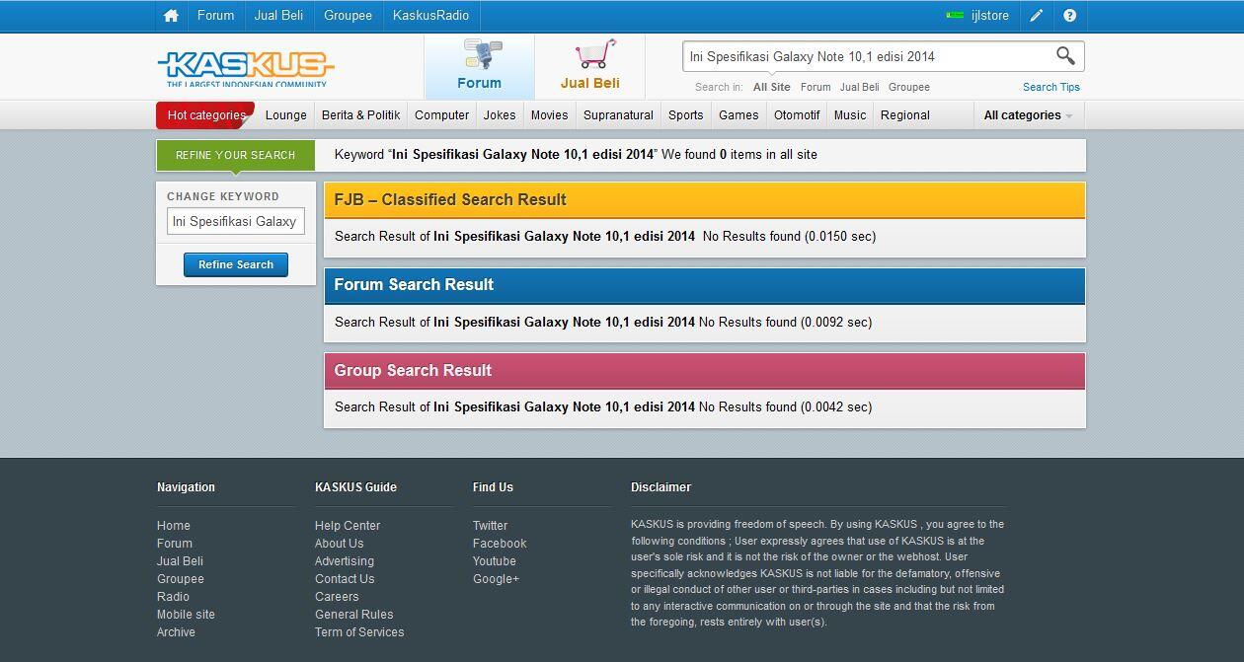Open the Search Tips link
This screenshot has height=662, width=1244.
[x=1050, y=87]
